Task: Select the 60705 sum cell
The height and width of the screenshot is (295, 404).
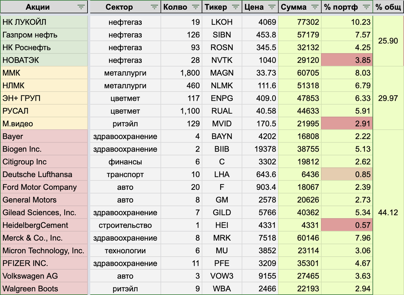Action: 300,73
